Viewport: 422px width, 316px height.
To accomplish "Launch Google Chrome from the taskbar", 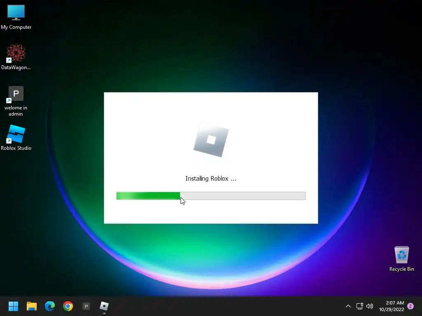I will [x=68, y=306].
